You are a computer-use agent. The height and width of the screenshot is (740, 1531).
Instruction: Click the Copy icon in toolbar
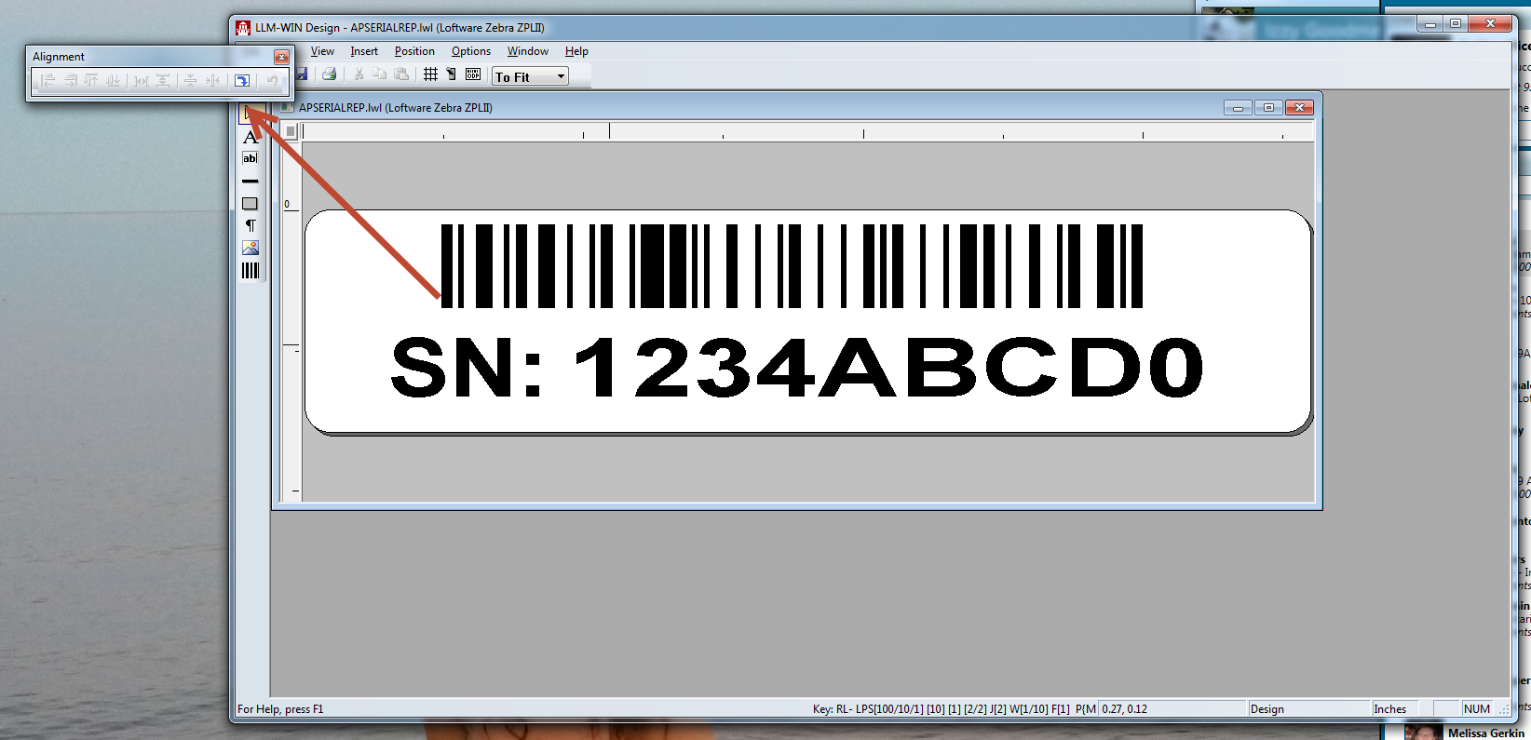pos(379,74)
